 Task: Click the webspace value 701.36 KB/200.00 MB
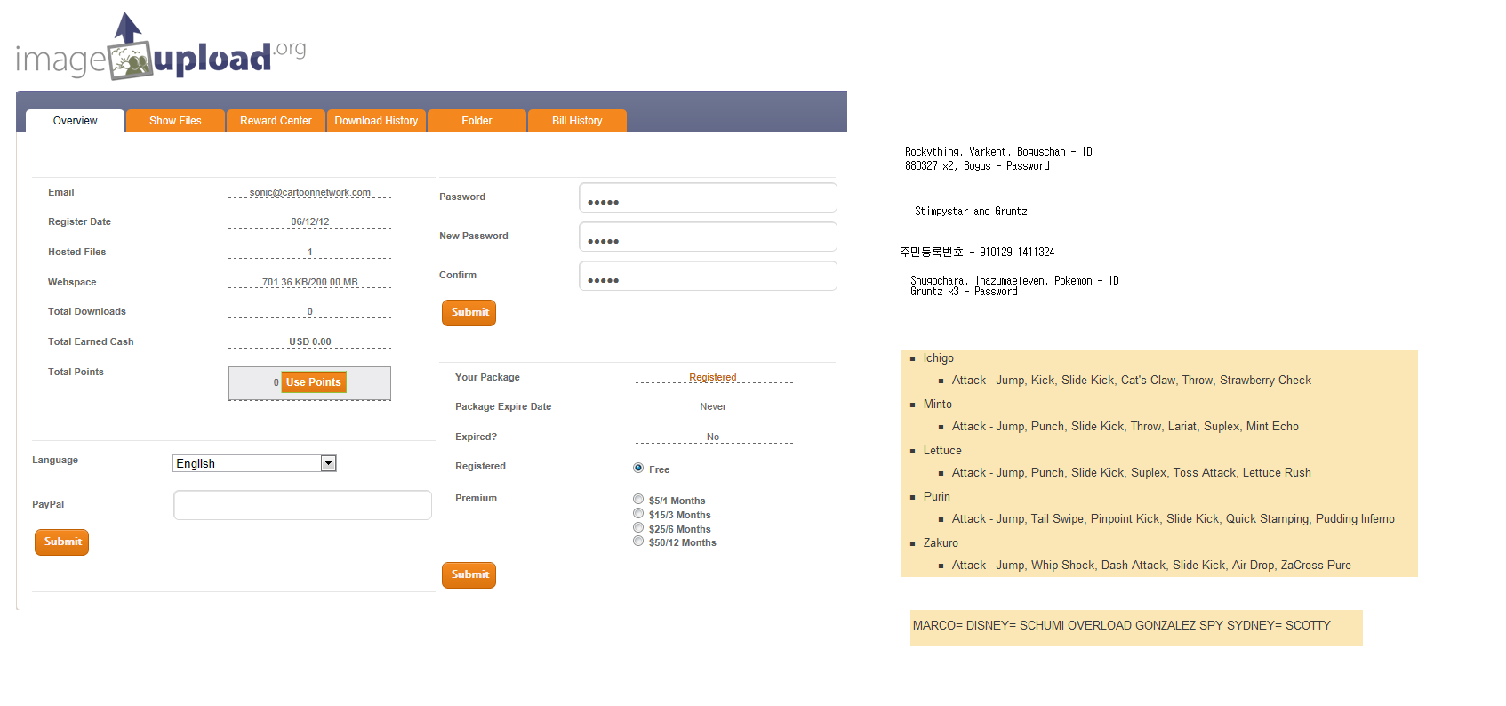310,283
